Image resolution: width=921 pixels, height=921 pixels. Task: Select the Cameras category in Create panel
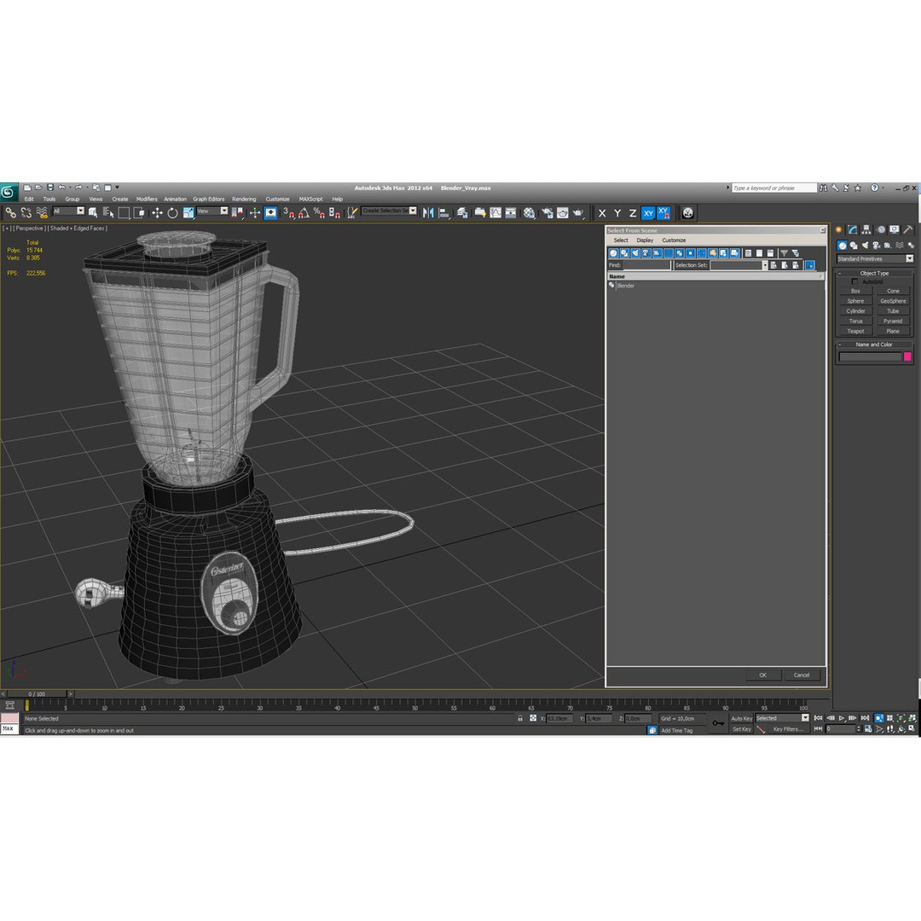(x=877, y=245)
